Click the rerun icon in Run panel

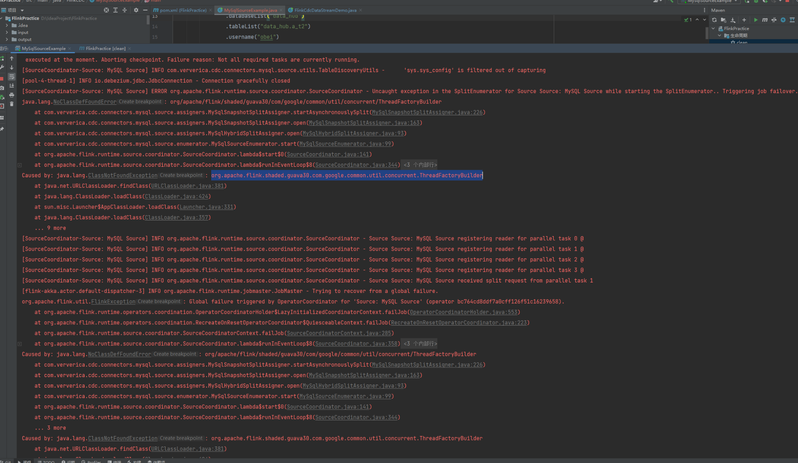2,59
